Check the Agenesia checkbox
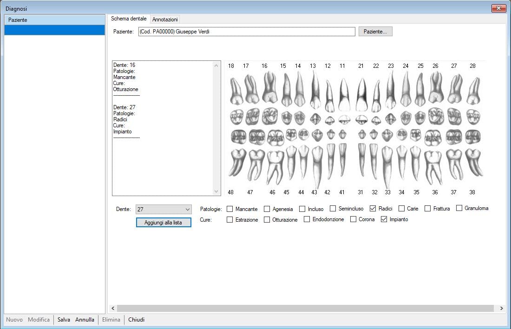 click(267, 209)
